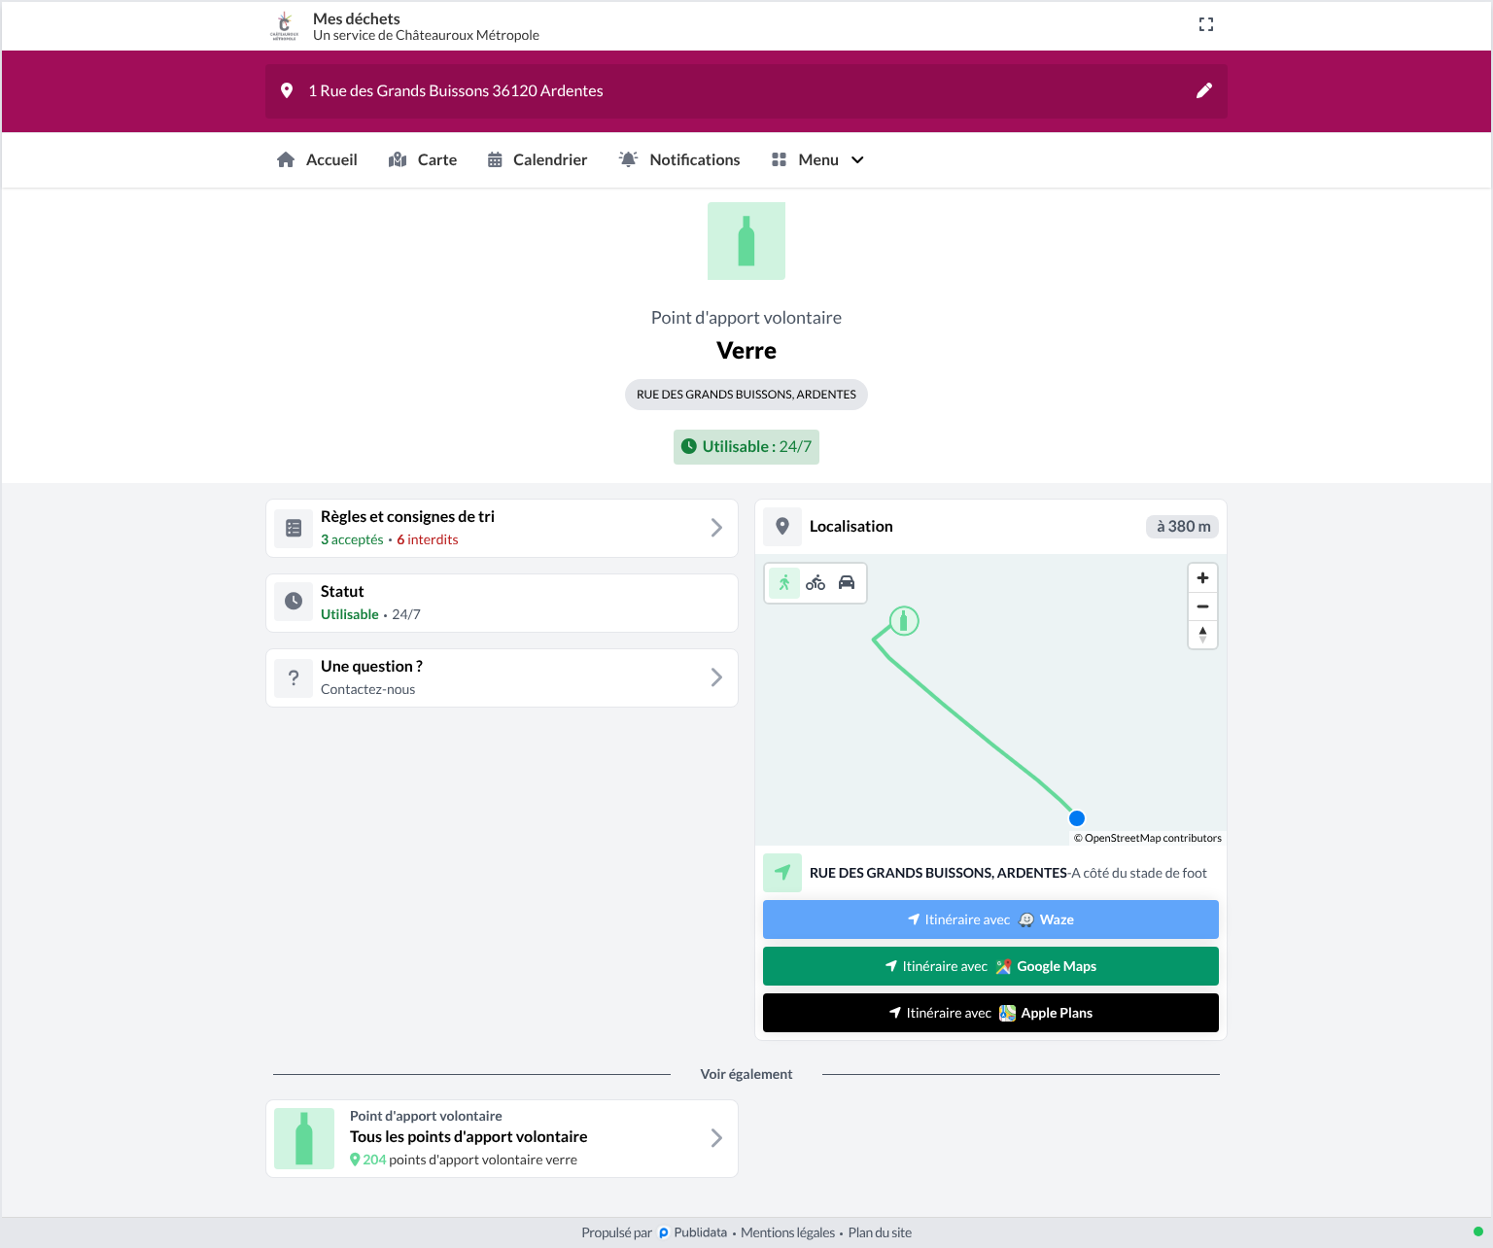Click the pencil edit address icon
The width and height of the screenshot is (1493, 1248).
pyautogui.click(x=1204, y=90)
